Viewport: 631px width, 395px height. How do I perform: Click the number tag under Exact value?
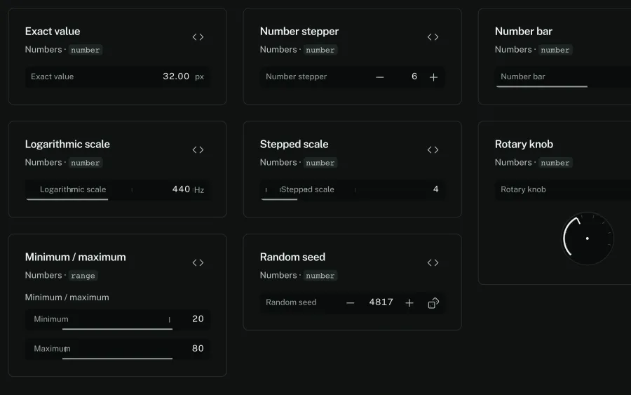click(x=85, y=50)
